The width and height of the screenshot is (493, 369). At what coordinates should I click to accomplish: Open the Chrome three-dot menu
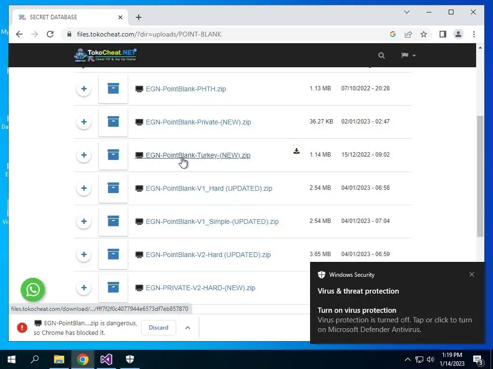point(474,34)
